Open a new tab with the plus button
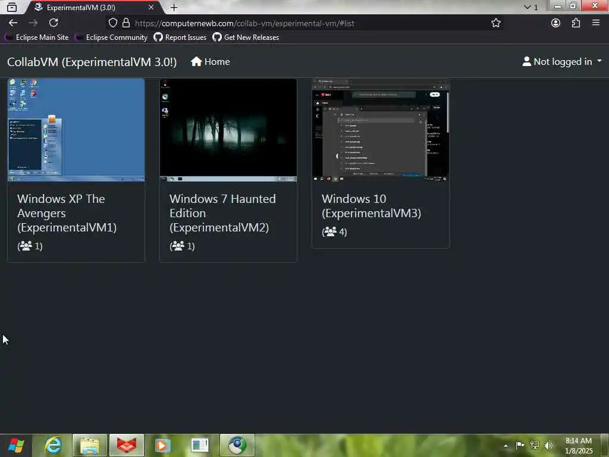The width and height of the screenshot is (609, 457). (x=174, y=7)
